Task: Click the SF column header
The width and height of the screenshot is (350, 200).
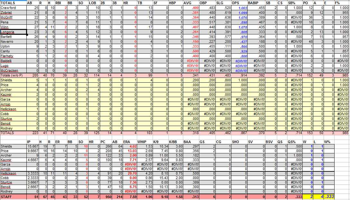Action: 161,3
